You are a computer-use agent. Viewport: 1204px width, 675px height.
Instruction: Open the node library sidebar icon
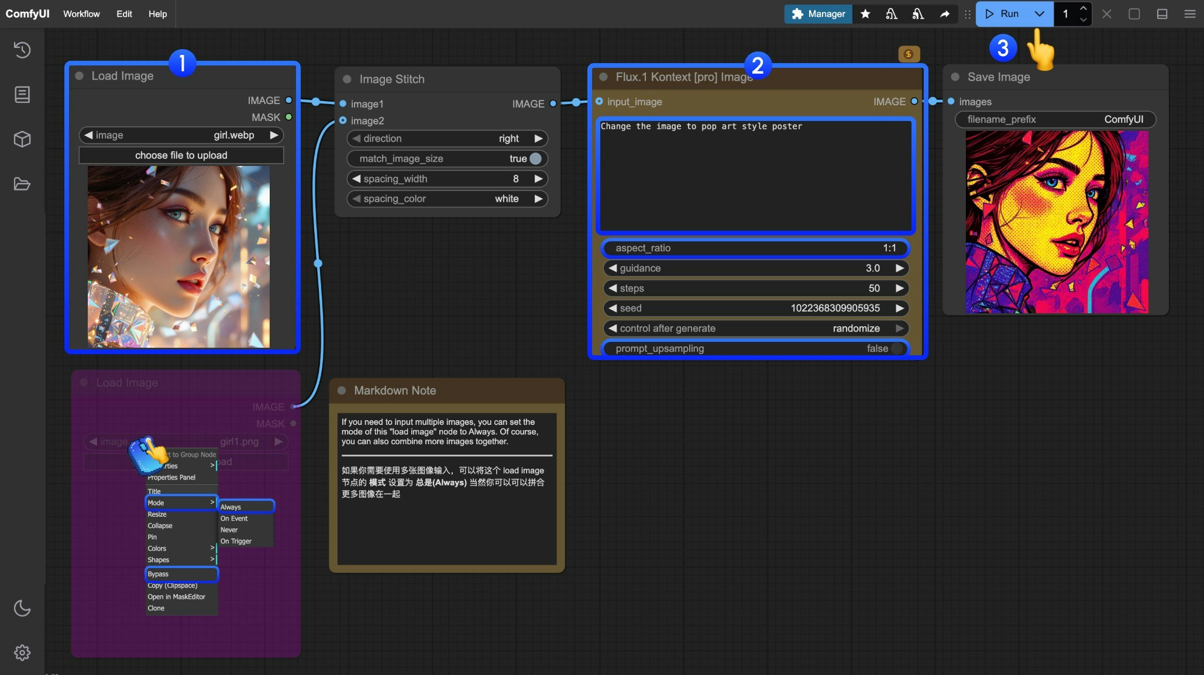click(22, 94)
